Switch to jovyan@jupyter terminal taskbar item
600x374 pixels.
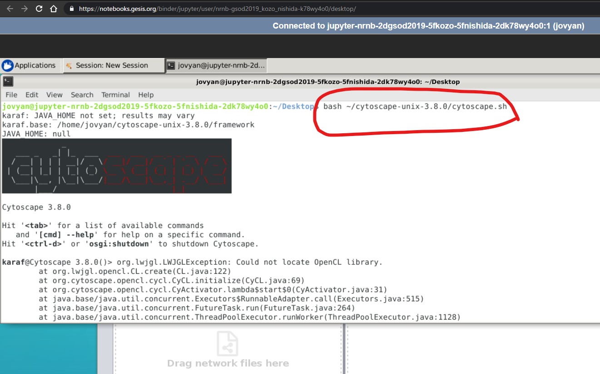(x=216, y=65)
